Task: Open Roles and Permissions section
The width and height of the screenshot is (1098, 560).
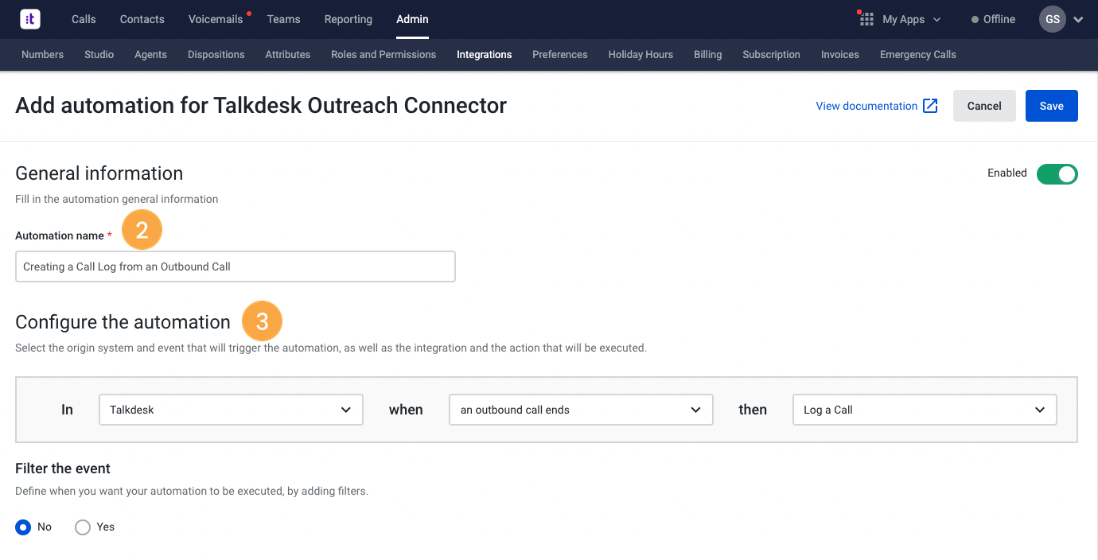Action: [384, 55]
